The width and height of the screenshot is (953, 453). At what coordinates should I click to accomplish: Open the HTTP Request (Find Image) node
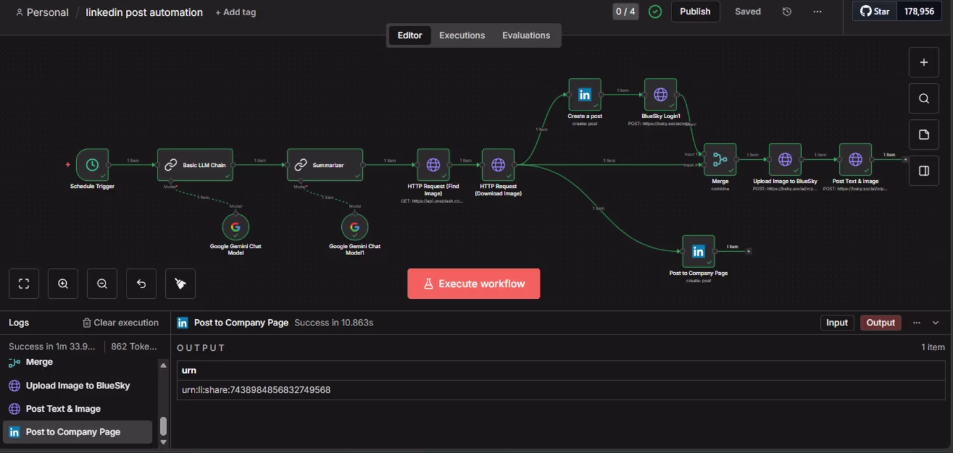coord(433,165)
